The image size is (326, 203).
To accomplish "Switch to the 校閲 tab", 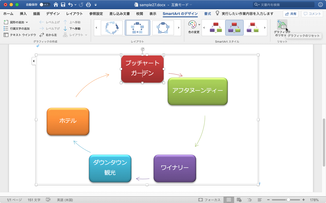I will click(x=139, y=14).
